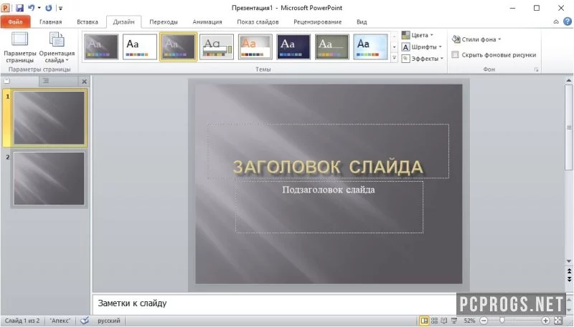The width and height of the screenshot is (574, 327).
Task: Switch to the Анимация tab
Action: coord(207,22)
